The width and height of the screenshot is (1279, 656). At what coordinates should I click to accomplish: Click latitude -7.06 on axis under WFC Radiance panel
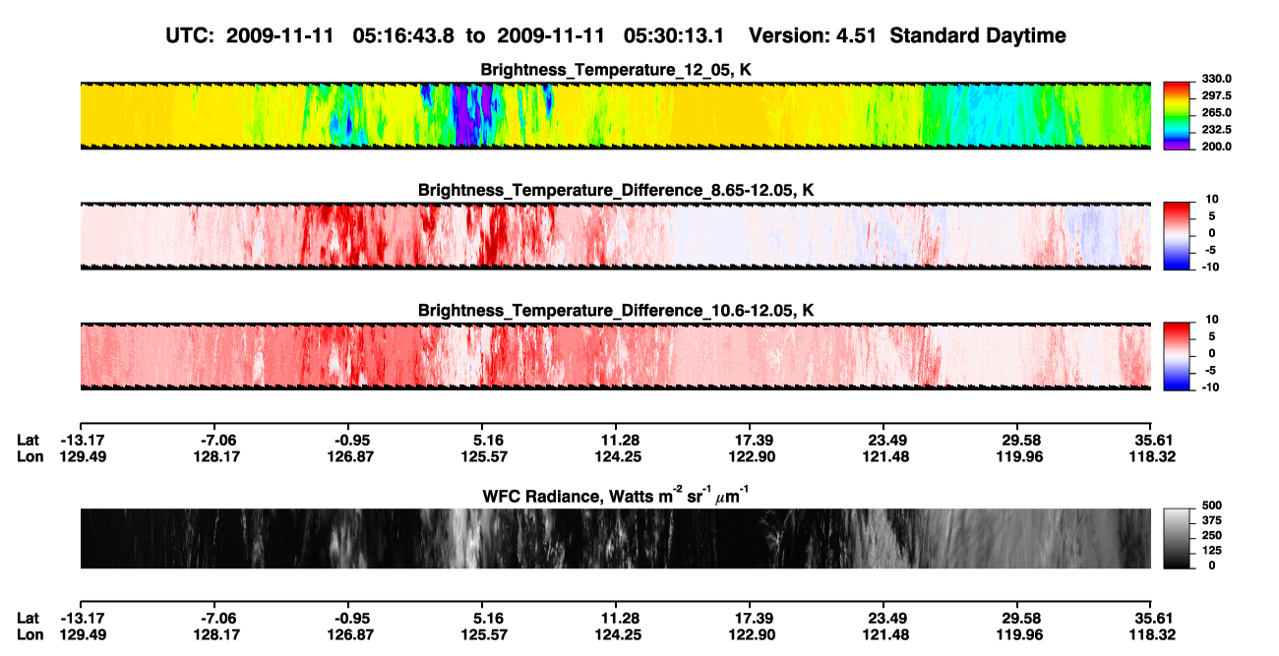214,619
